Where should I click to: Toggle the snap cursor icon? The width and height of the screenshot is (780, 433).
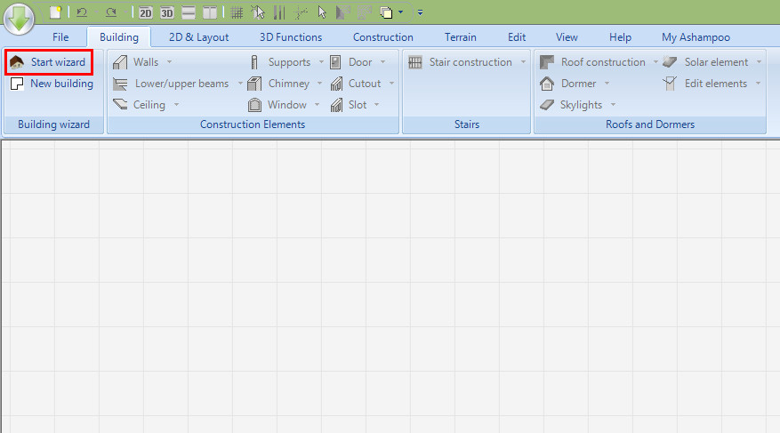tap(258, 12)
